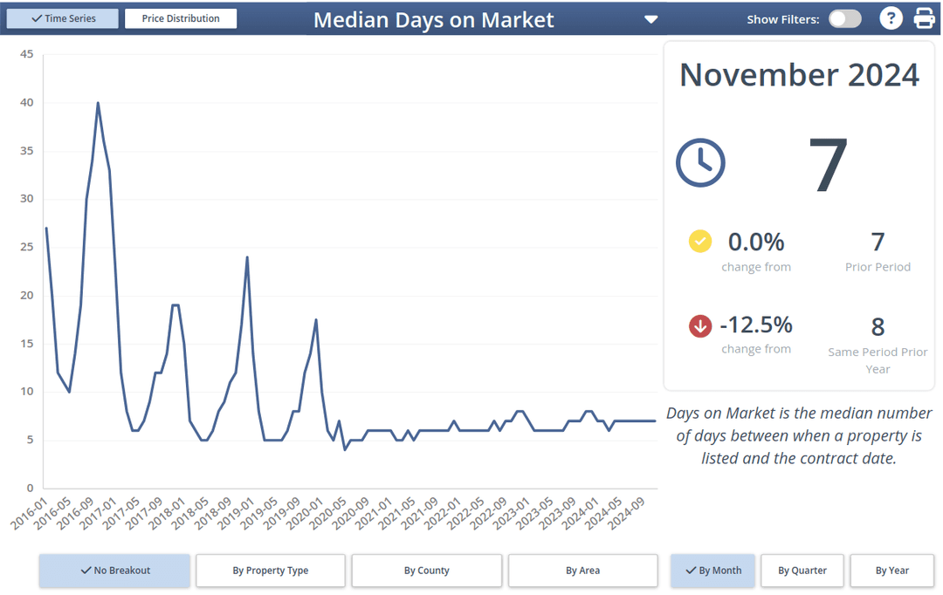Image resolution: width=943 pixels, height=595 pixels.
Task: Switch to the Price Distribution tab
Action: (181, 18)
